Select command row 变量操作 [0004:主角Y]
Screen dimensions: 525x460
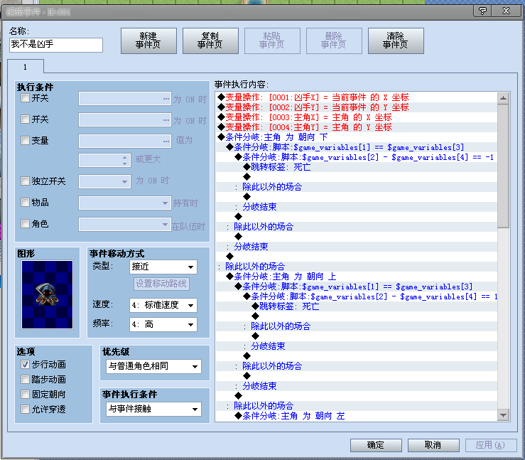(x=356, y=127)
